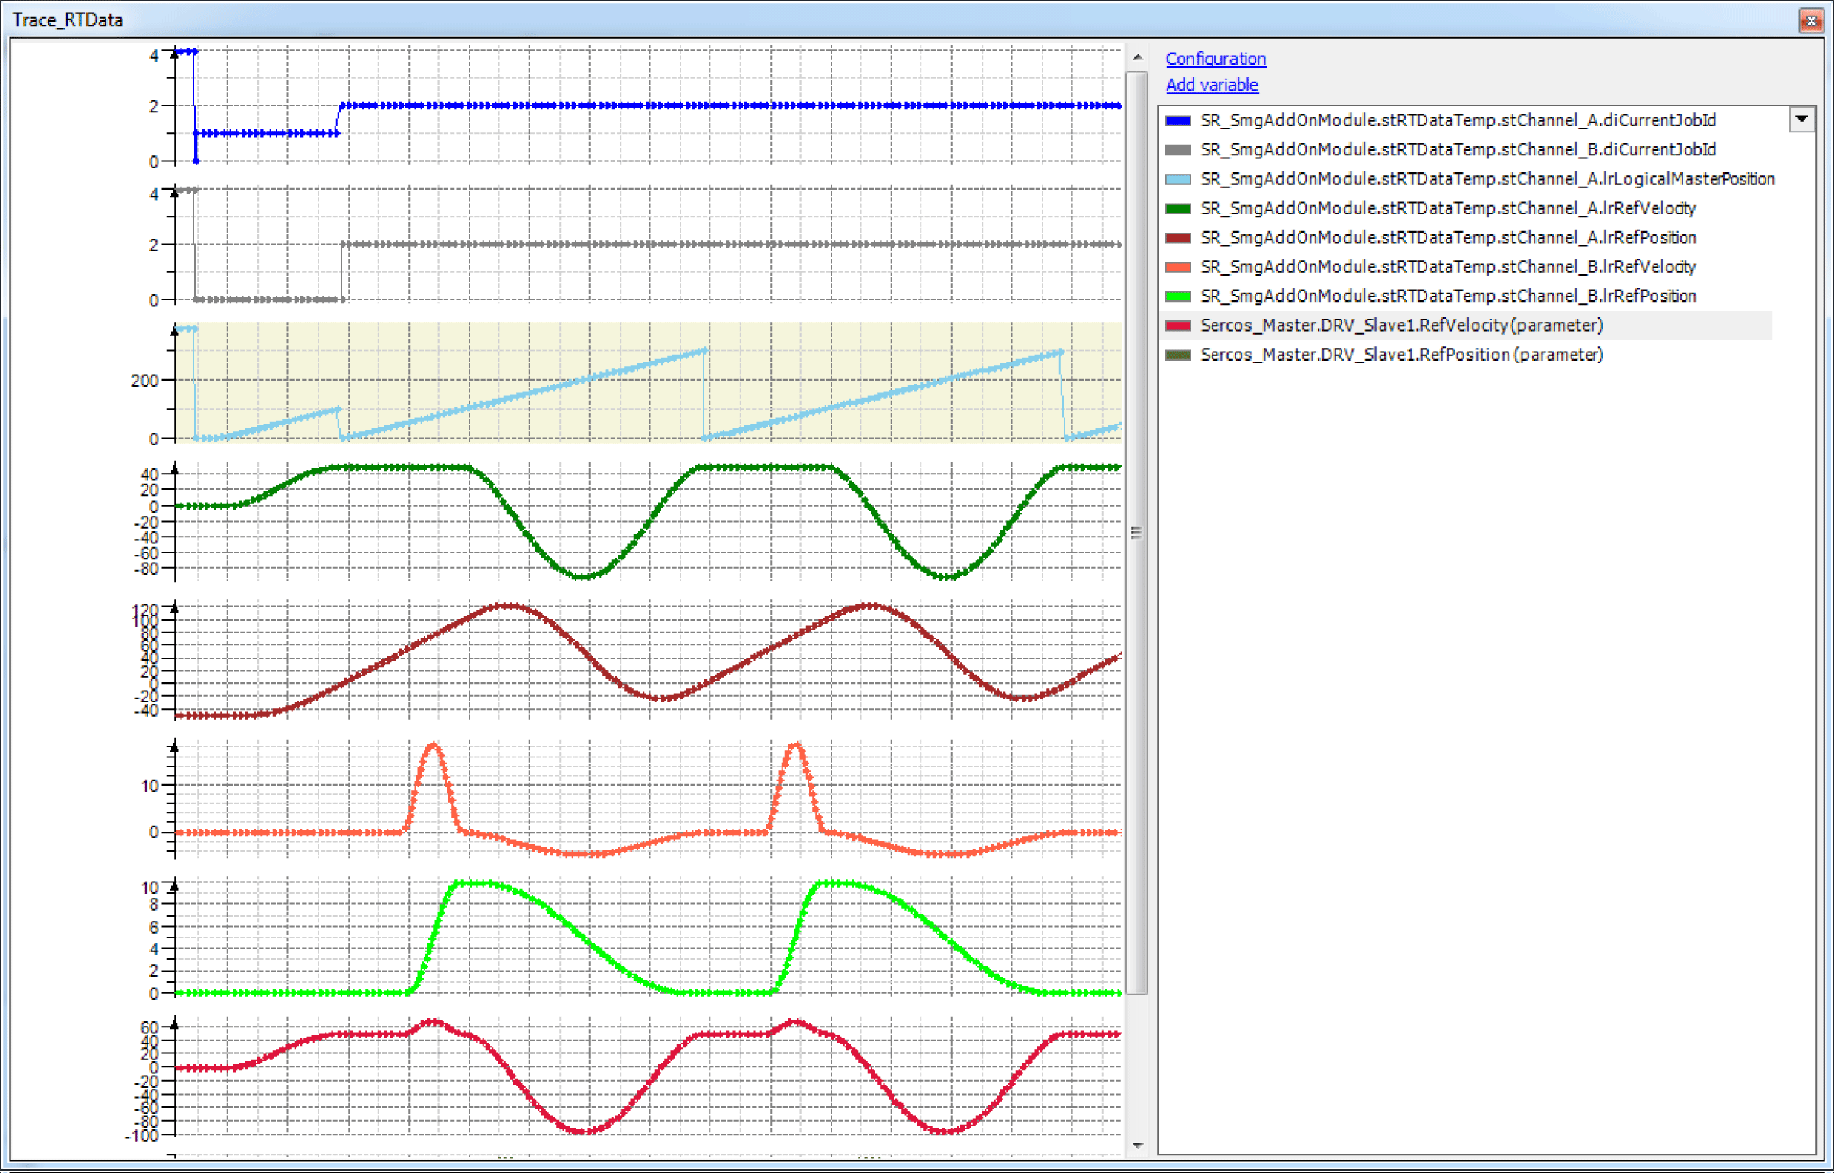Close the Trace_RTData window
1834x1173 pixels.
click(1811, 21)
